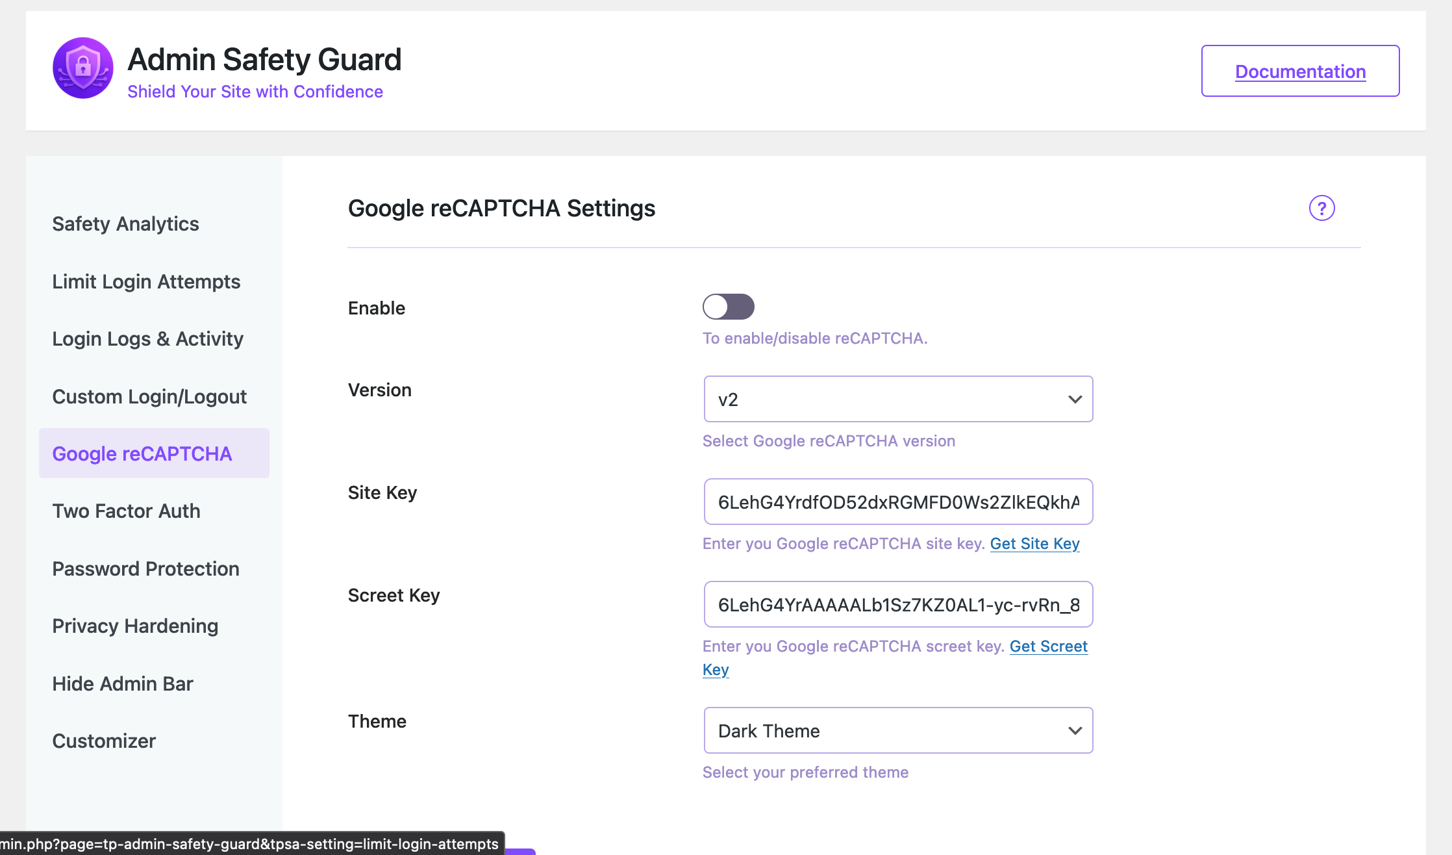
Task: Follow the Get Site Key link
Action: [1034, 544]
